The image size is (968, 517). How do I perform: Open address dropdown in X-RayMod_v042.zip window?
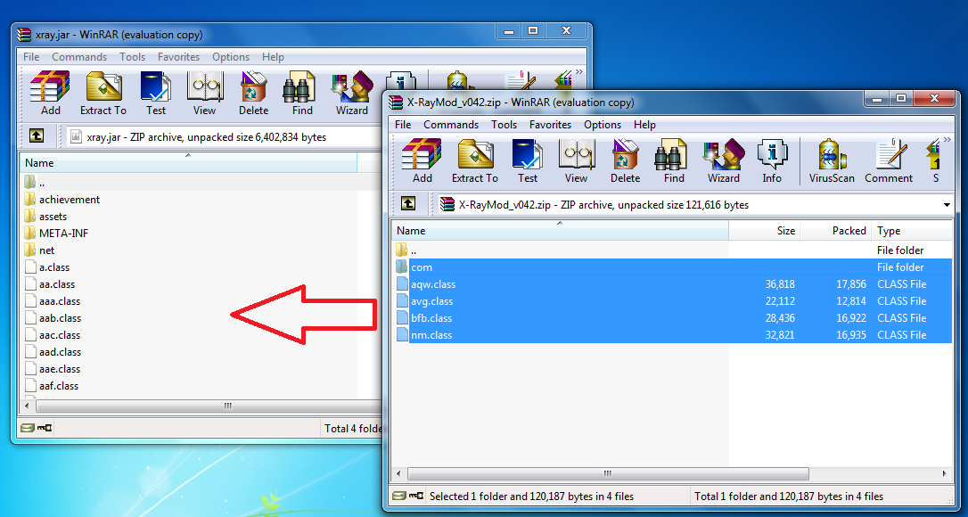[947, 204]
